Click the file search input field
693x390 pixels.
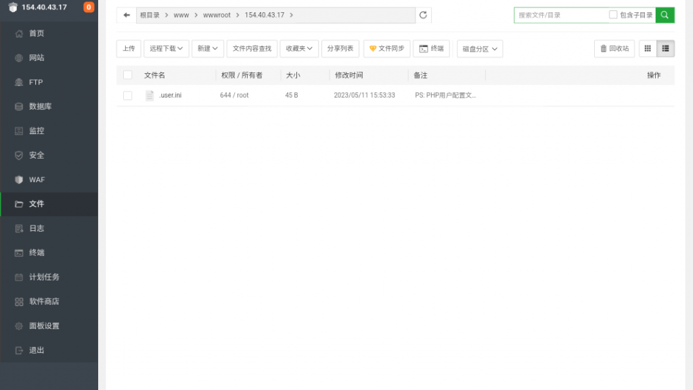(x=560, y=15)
